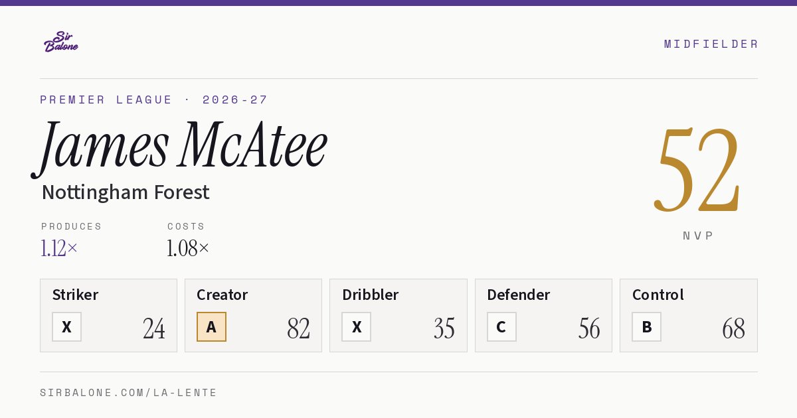The width and height of the screenshot is (797, 418).
Task: Click the Striker card title
Action: click(x=75, y=295)
